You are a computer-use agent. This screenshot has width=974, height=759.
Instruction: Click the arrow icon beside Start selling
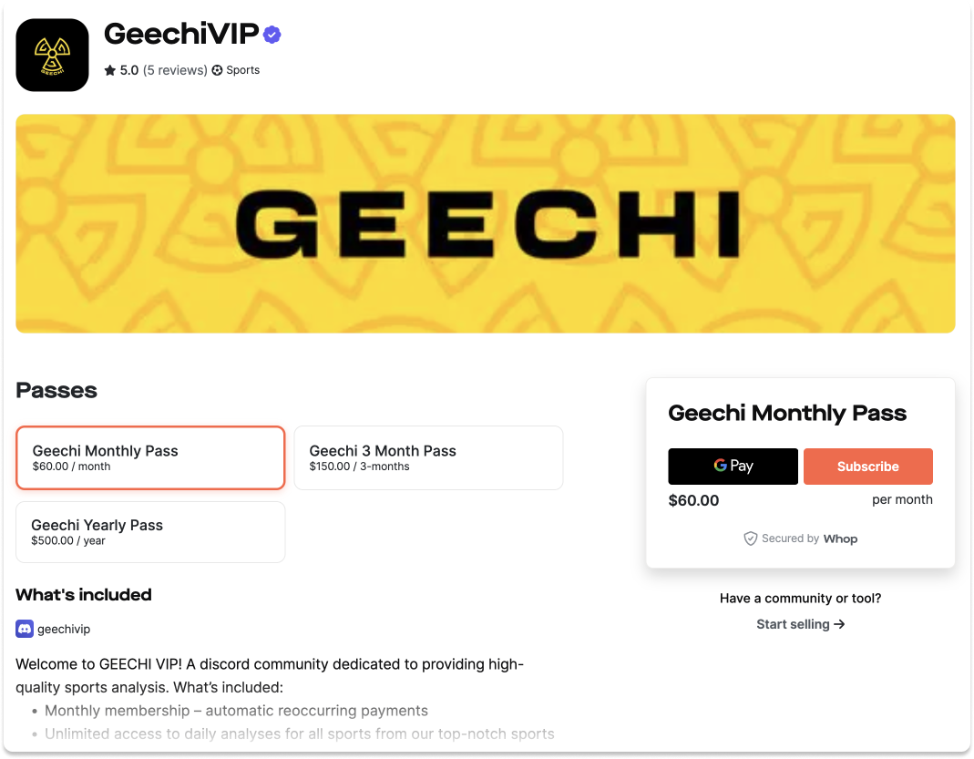(x=839, y=624)
